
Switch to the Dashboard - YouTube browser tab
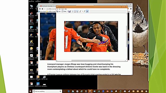point(47,6)
